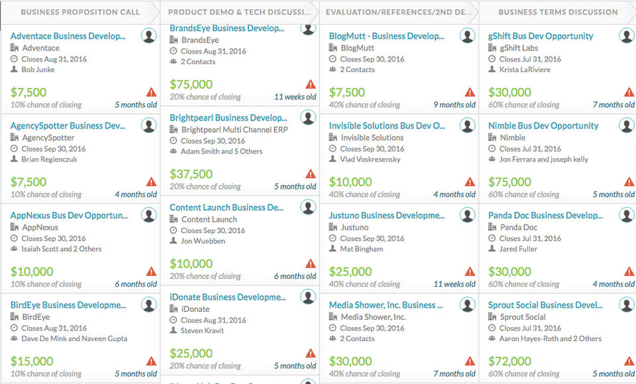Click the owner avatar on Brightpearl deal
636x384 pixels.
[x=308, y=117]
